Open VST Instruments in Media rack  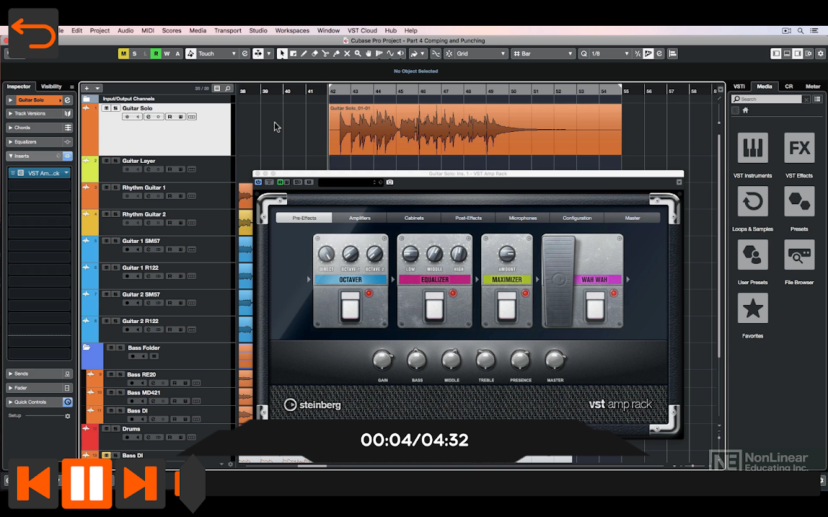(x=752, y=148)
